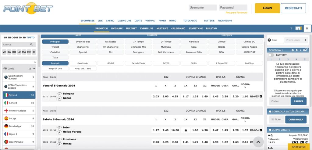Screen dimensions: 312x150
Task: Click the ticket counter icon in Schedina header
Action: point(305,50)
